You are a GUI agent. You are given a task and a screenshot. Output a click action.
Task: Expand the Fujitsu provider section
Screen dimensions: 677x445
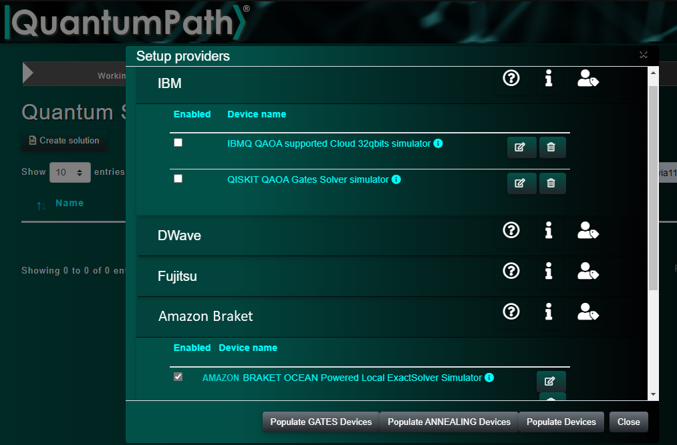[177, 276]
